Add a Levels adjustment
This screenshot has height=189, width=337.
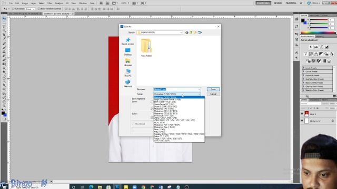pyautogui.click(x=316, y=47)
